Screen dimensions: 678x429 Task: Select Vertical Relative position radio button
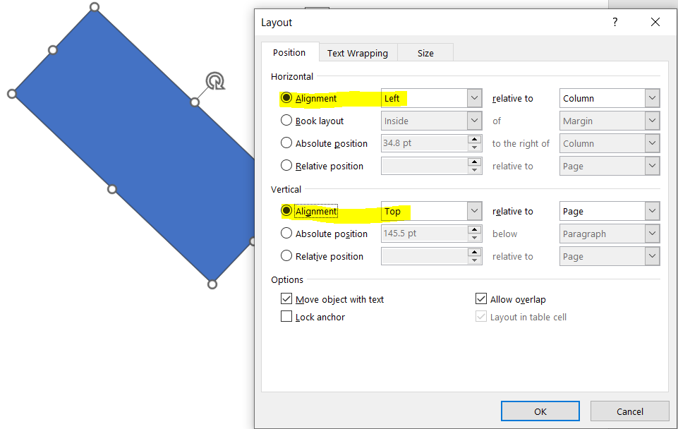(x=286, y=256)
